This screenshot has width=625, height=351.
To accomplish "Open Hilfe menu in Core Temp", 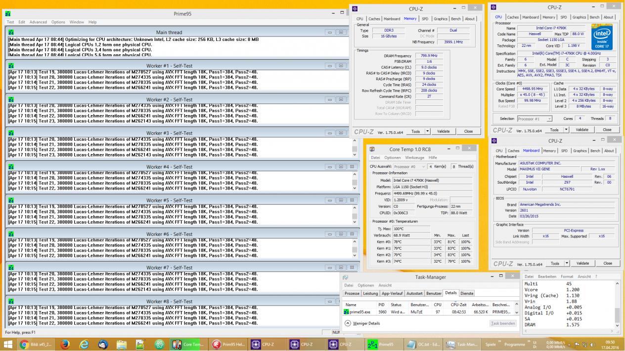I will (x=433, y=157).
